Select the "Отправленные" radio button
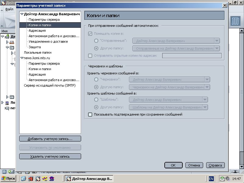244x183 pixels. point(96,41)
